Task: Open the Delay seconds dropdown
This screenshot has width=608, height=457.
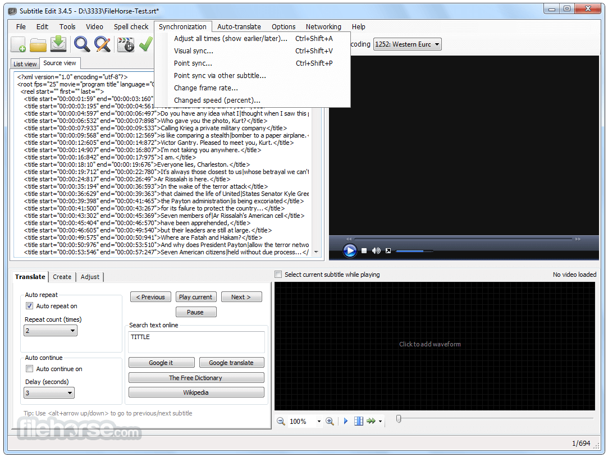Action: point(49,393)
